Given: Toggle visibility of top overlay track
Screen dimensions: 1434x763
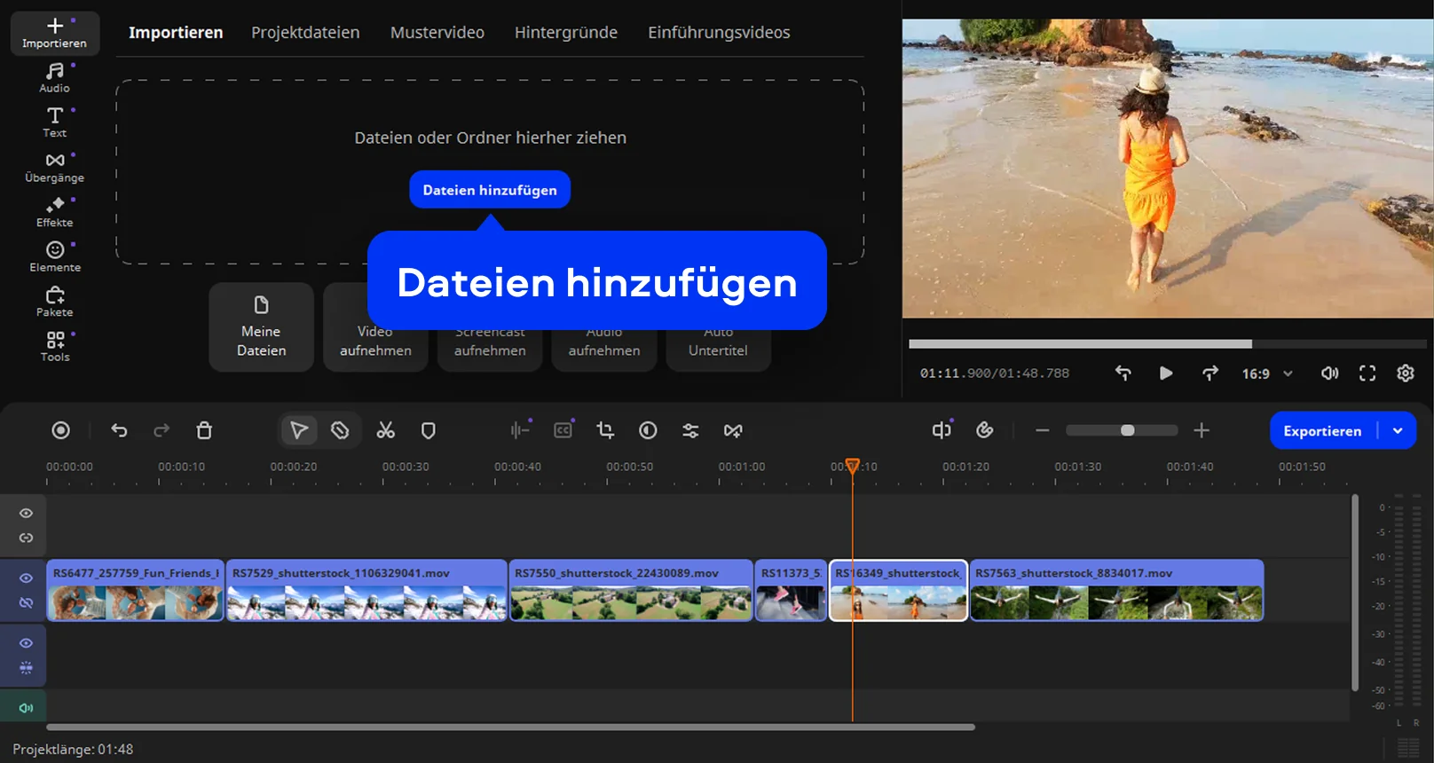Looking at the screenshot, I should tap(26, 513).
